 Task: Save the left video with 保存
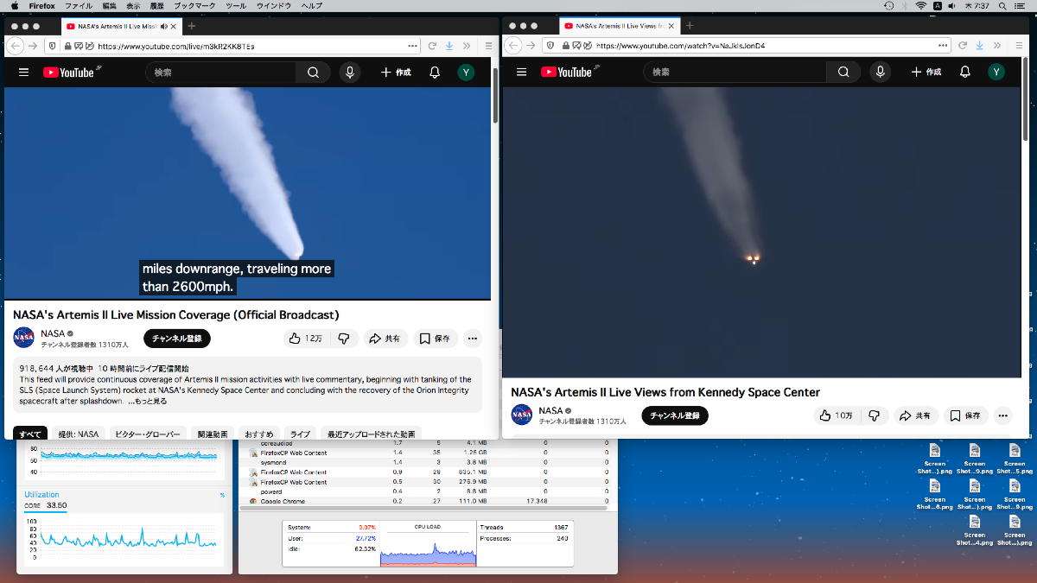(x=436, y=339)
